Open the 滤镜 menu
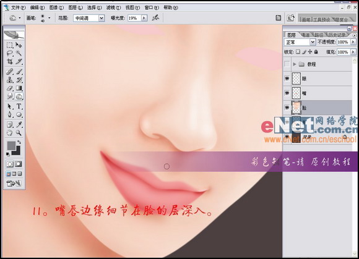 click(113, 7)
